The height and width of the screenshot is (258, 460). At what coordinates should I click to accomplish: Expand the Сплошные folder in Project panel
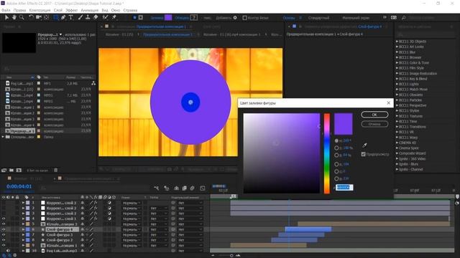3,137
